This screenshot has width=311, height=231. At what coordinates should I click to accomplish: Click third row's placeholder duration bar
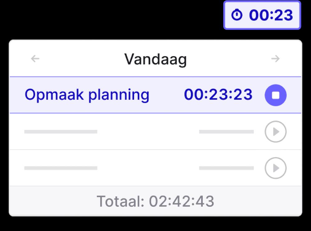(x=226, y=168)
